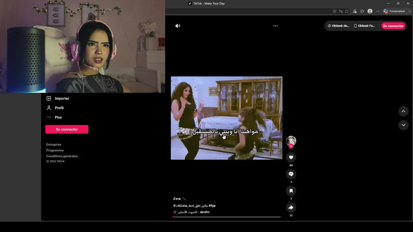
Task: Open the browser settings and more menu
Action: [x=378, y=11]
